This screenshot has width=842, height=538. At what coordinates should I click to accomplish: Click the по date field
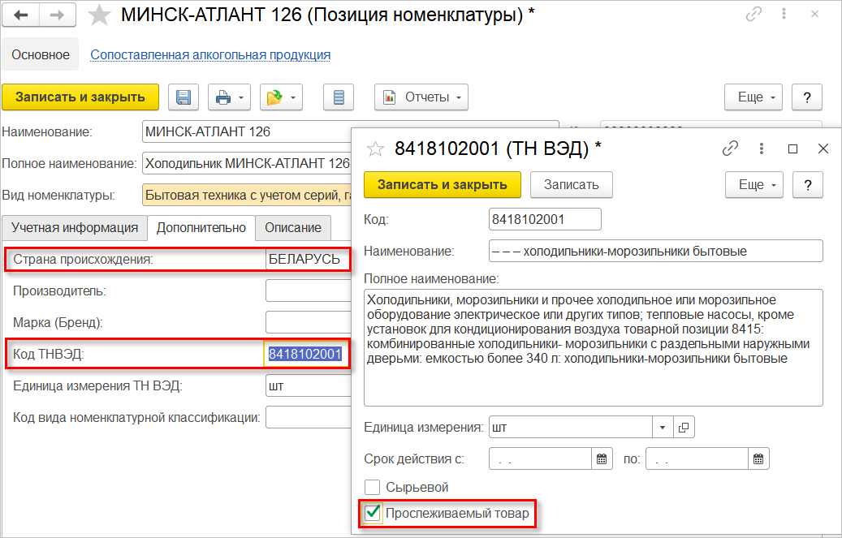coord(697,459)
